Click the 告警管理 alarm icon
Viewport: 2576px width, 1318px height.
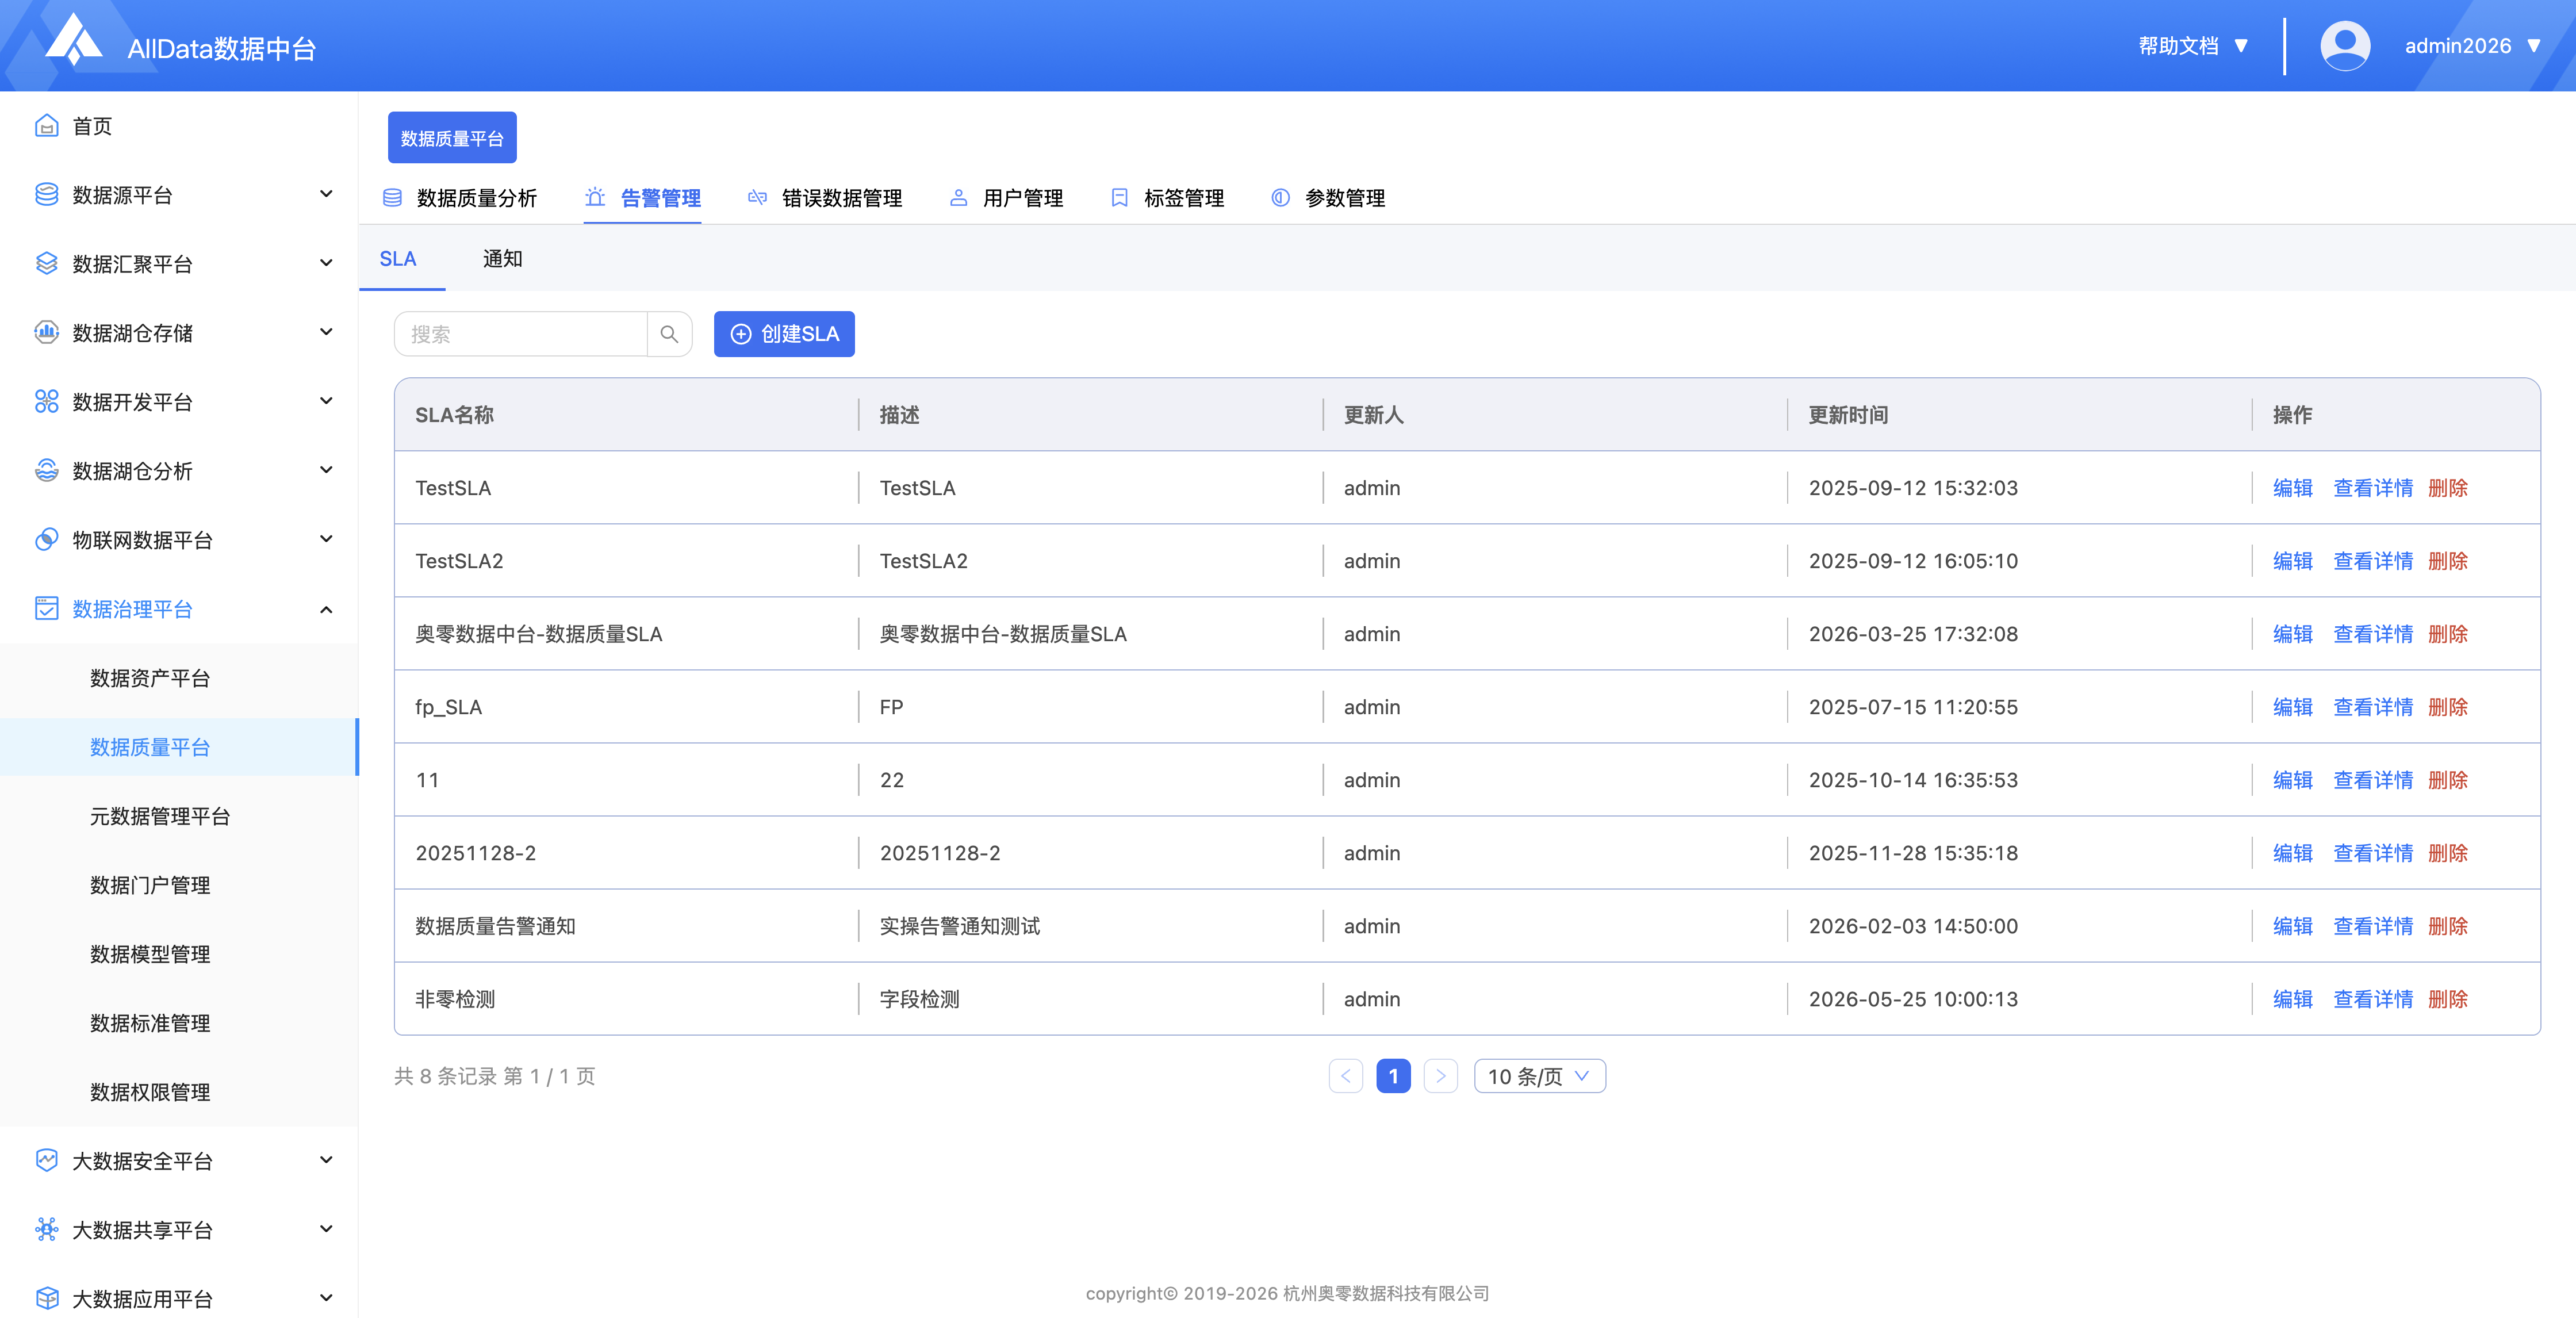[x=595, y=198]
